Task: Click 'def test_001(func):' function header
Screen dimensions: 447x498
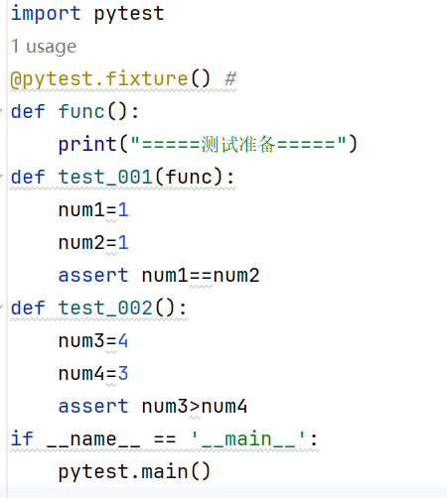Action: (122, 177)
